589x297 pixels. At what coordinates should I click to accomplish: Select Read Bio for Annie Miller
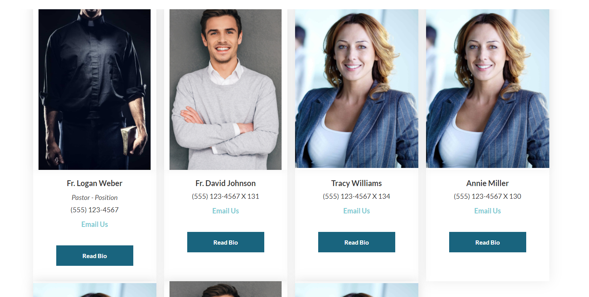click(488, 242)
